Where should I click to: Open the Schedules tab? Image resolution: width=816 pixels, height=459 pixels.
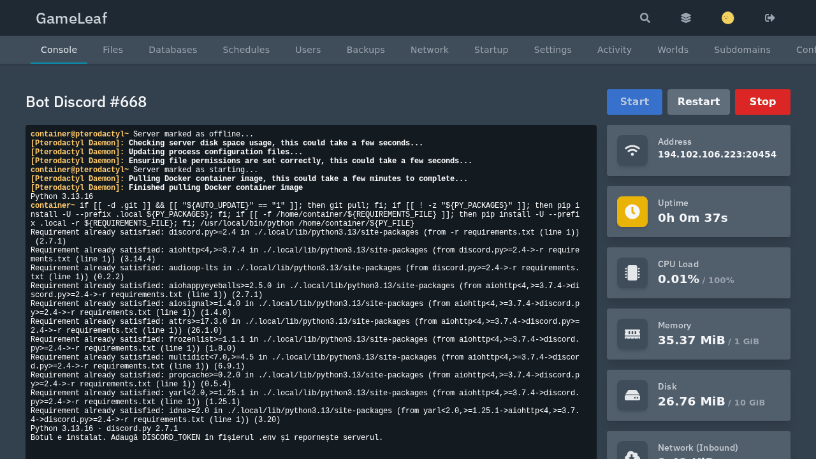pyautogui.click(x=246, y=50)
